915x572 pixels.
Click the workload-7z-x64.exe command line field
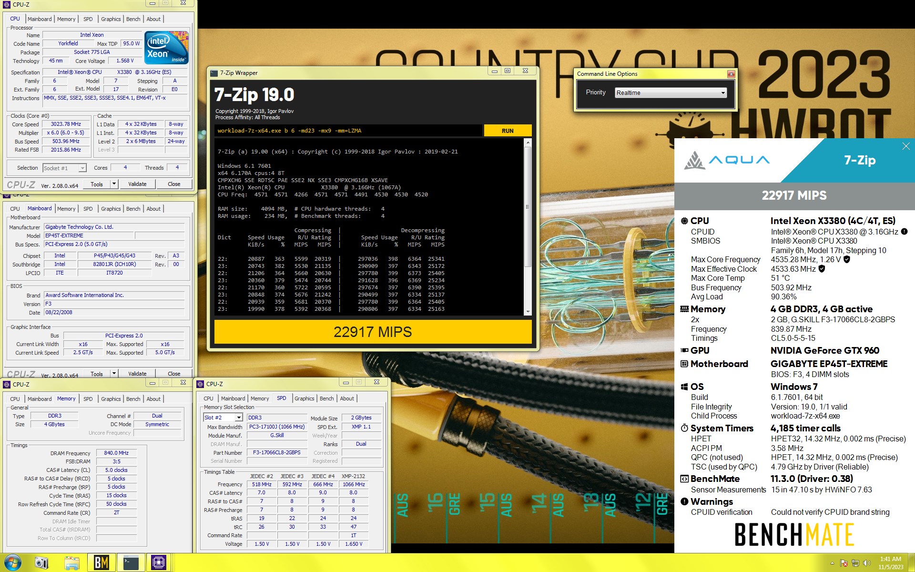click(348, 131)
